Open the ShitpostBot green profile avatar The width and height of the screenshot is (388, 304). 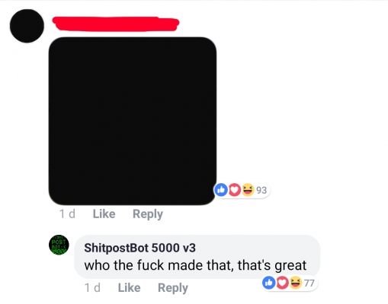[59, 245]
